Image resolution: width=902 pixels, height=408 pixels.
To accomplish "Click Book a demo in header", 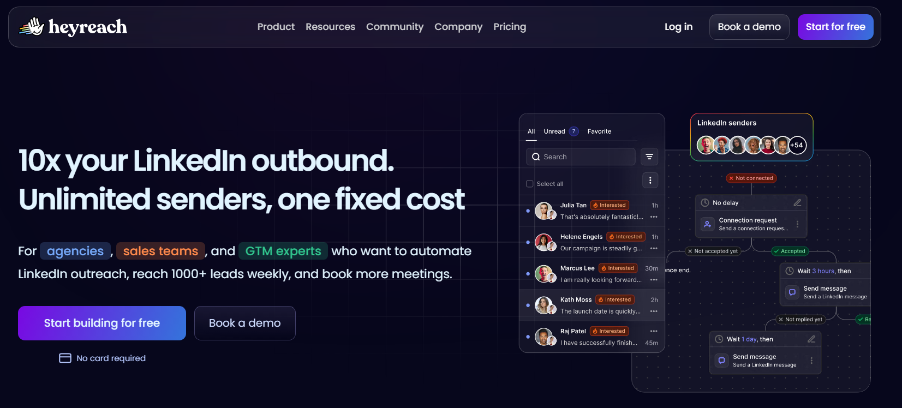I will coord(749,27).
